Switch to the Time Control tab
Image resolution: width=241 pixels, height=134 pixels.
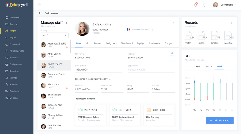127,43
